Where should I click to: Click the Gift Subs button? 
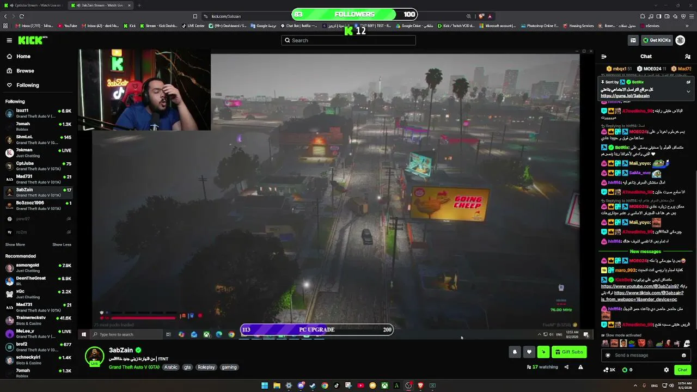click(x=569, y=352)
